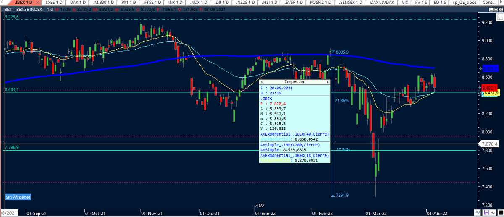Switch to the KOSPI2 1 D tab

point(320,3)
